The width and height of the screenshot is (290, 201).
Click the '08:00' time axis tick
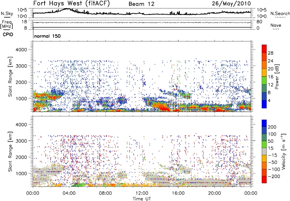pos(105,193)
